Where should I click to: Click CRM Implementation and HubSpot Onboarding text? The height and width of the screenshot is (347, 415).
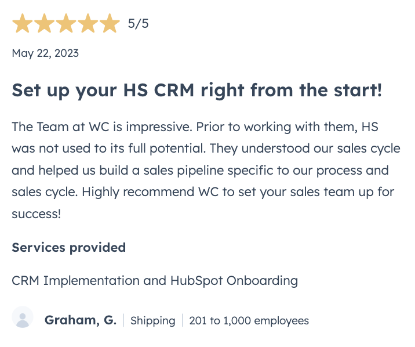click(155, 280)
